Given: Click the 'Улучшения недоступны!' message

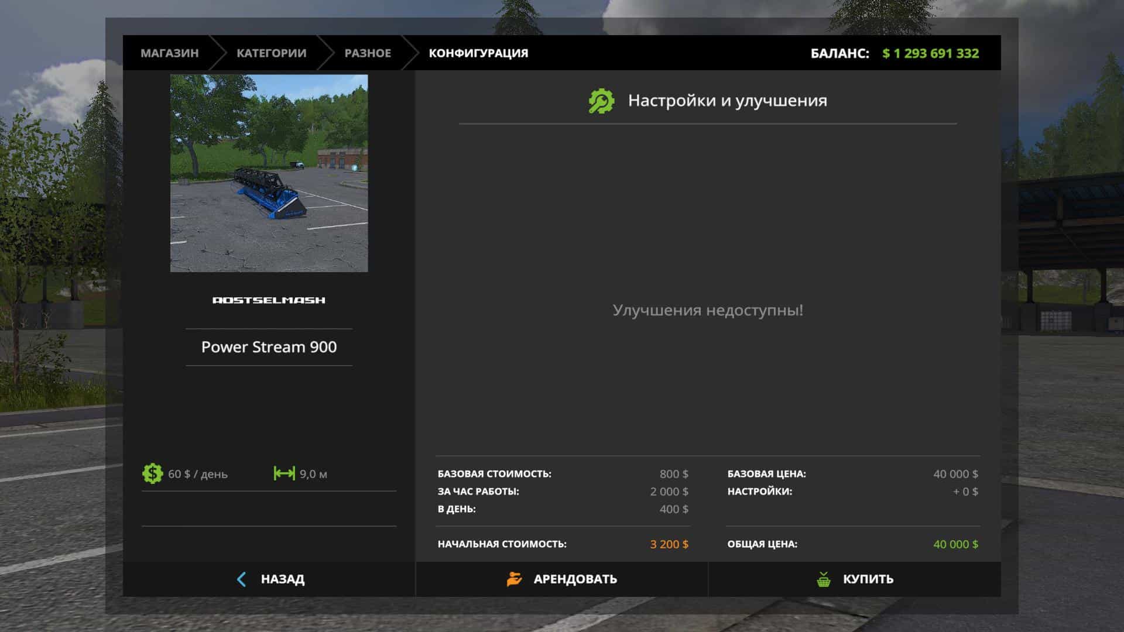Looking at the screenshot, I should (708, 310).
